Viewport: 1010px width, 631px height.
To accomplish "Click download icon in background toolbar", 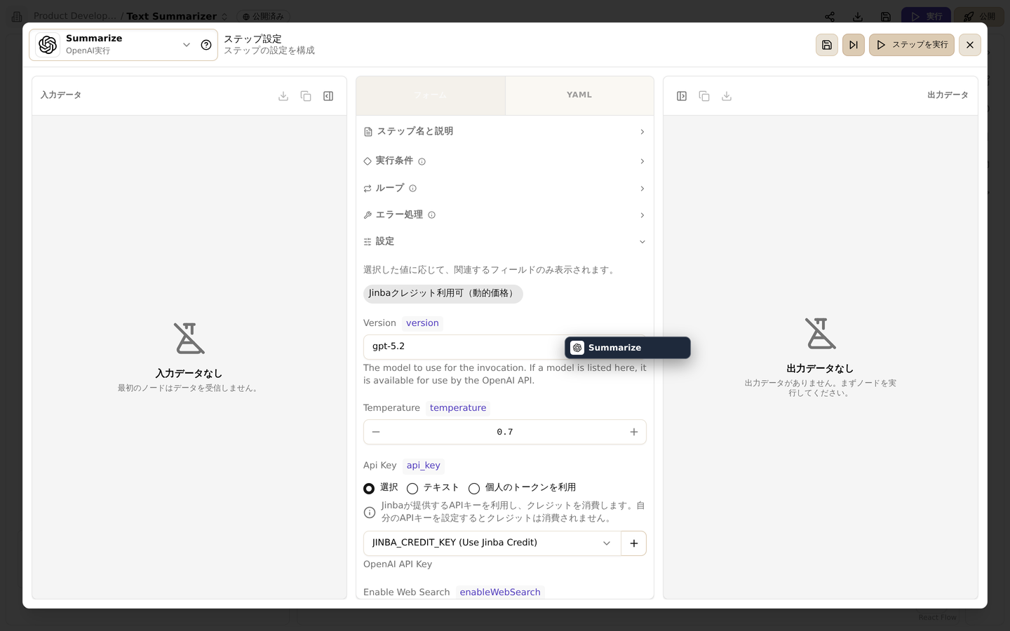I will pos(858,17).
